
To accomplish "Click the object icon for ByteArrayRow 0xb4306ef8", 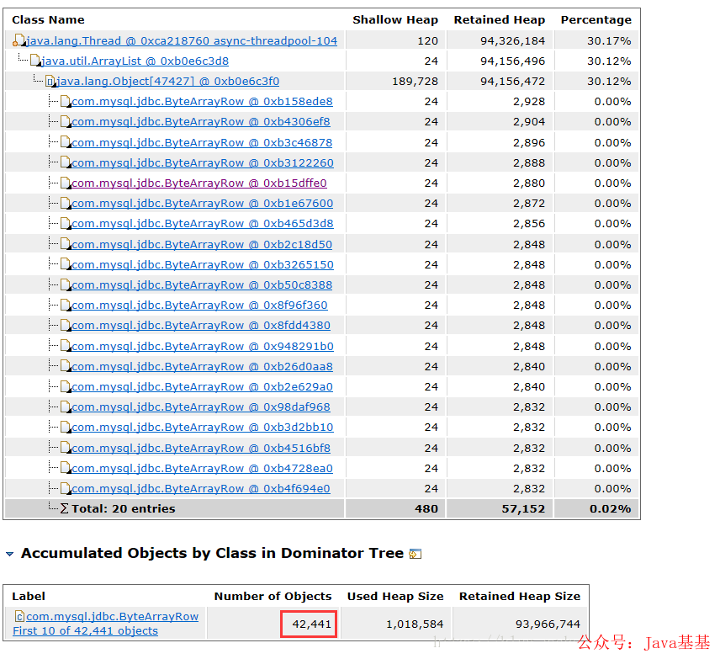I will pos(66,121).
